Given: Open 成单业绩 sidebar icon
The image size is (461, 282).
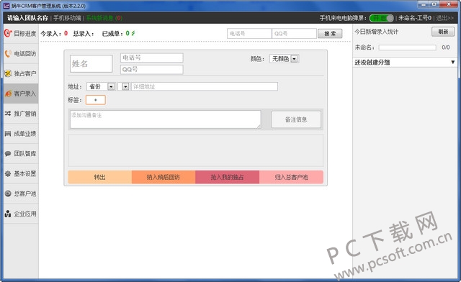Looking at the screenshot, I should pos(8,134).
